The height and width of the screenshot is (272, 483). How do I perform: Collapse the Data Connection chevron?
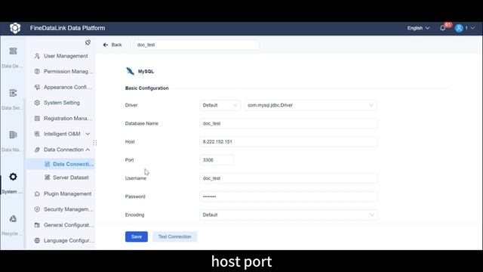click(88, 150)
